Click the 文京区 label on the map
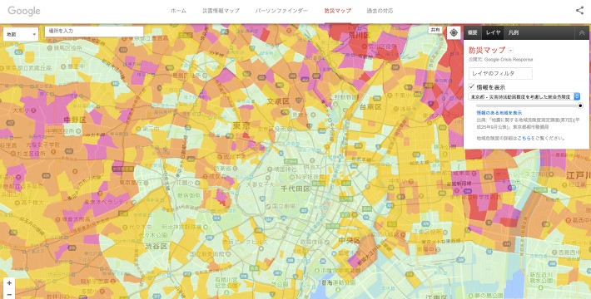Image resolution: width=591 pixels, height=299 pixels. point(278,101)
